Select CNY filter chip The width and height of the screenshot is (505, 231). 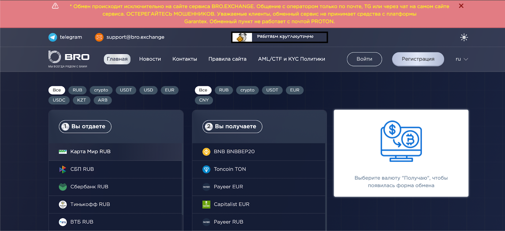[204, 100]
